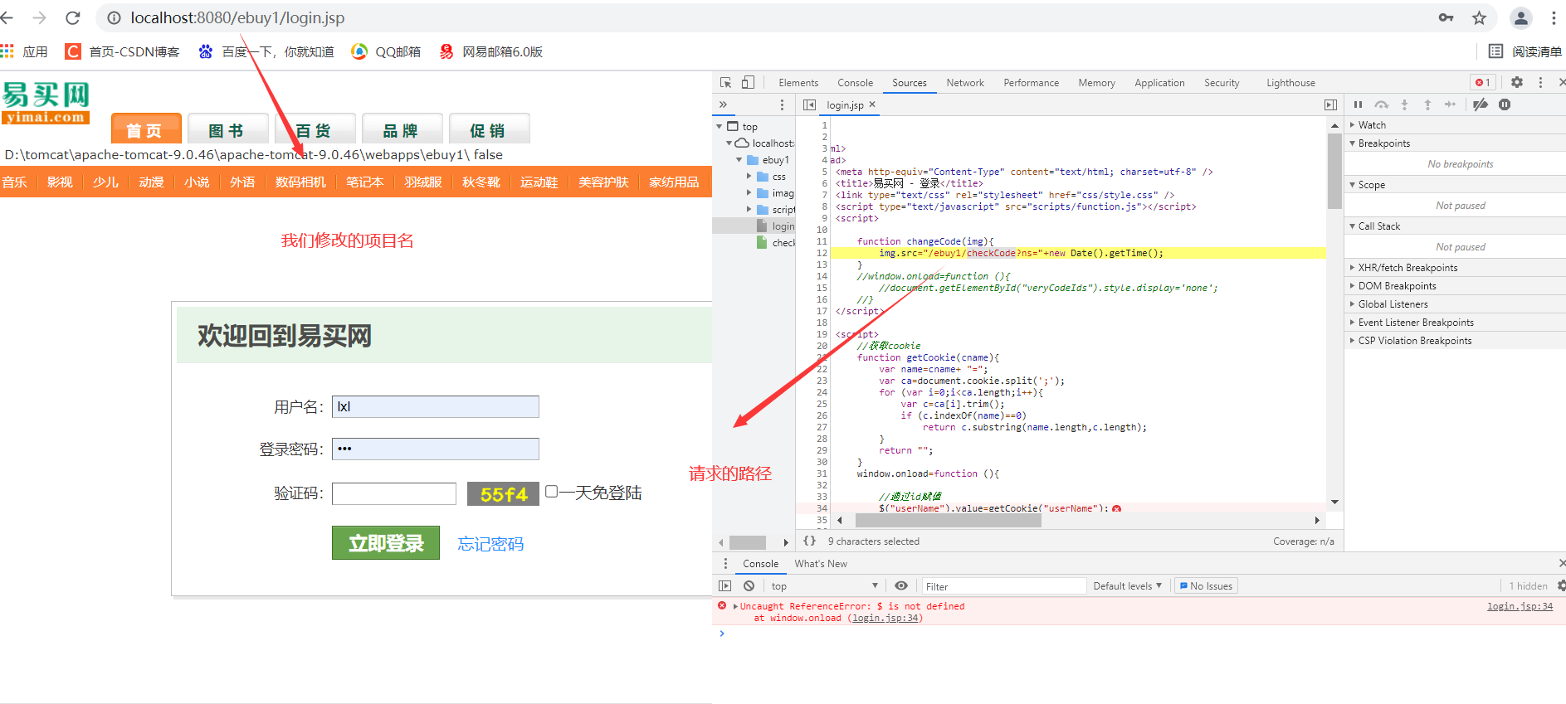
Task: Toggle the debugger sidebar icon
Action: pos(1330,104)
